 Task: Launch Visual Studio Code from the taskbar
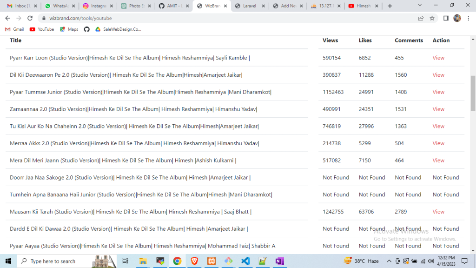[x=245, y=261]
